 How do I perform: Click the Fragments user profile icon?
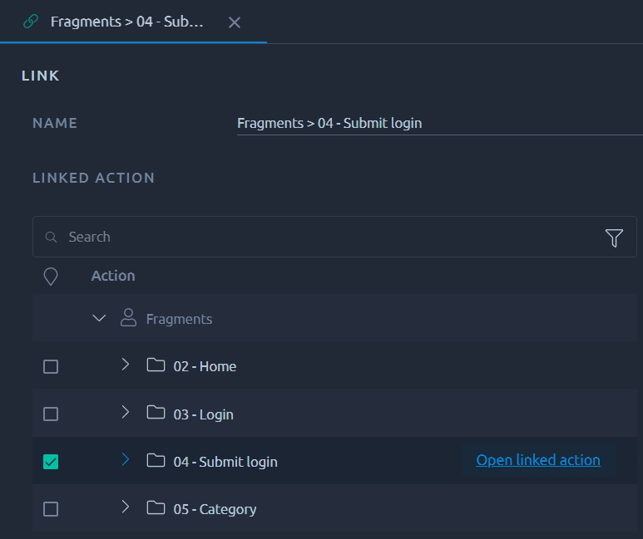128,318
